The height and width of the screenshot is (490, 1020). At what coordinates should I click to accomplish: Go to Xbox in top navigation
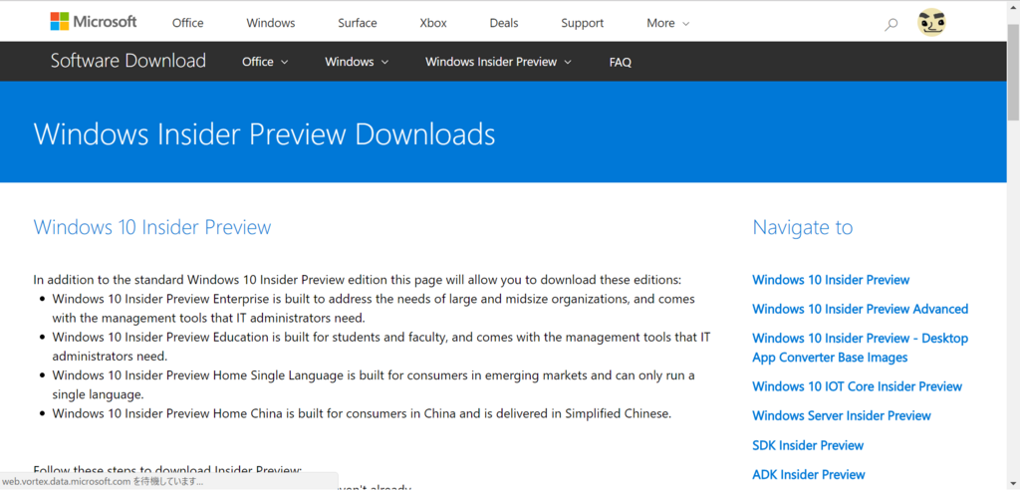433,23
